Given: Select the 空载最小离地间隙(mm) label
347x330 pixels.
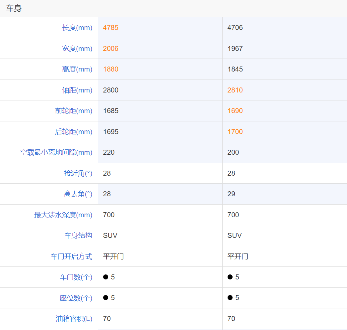Looking at the screenshot, I should click(56, 152).
